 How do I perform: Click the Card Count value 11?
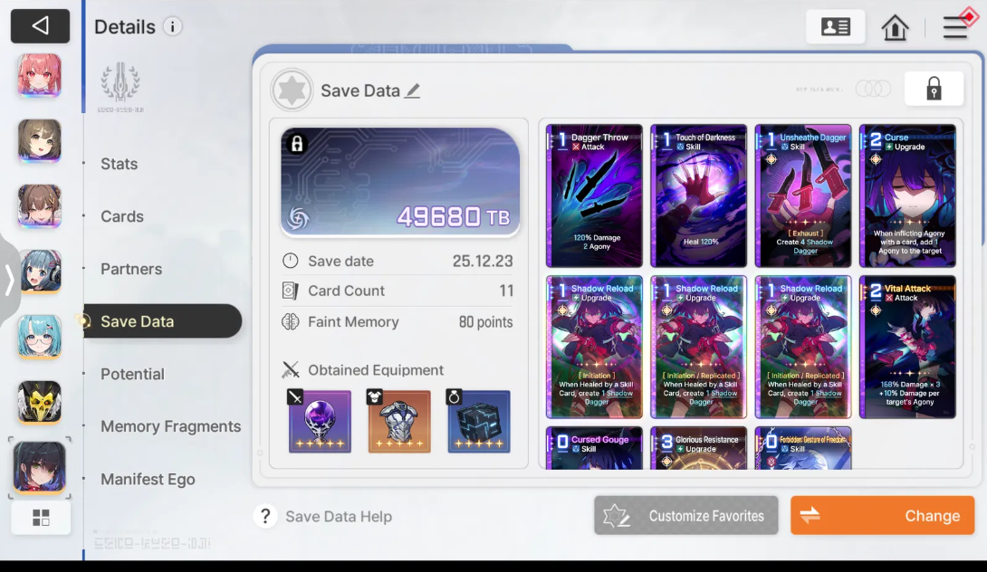click(x=506, y=291)
